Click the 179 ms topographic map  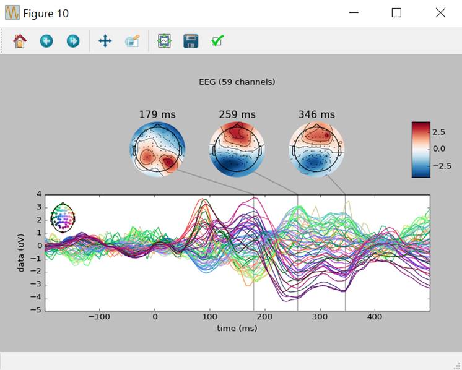coord(157,150)
